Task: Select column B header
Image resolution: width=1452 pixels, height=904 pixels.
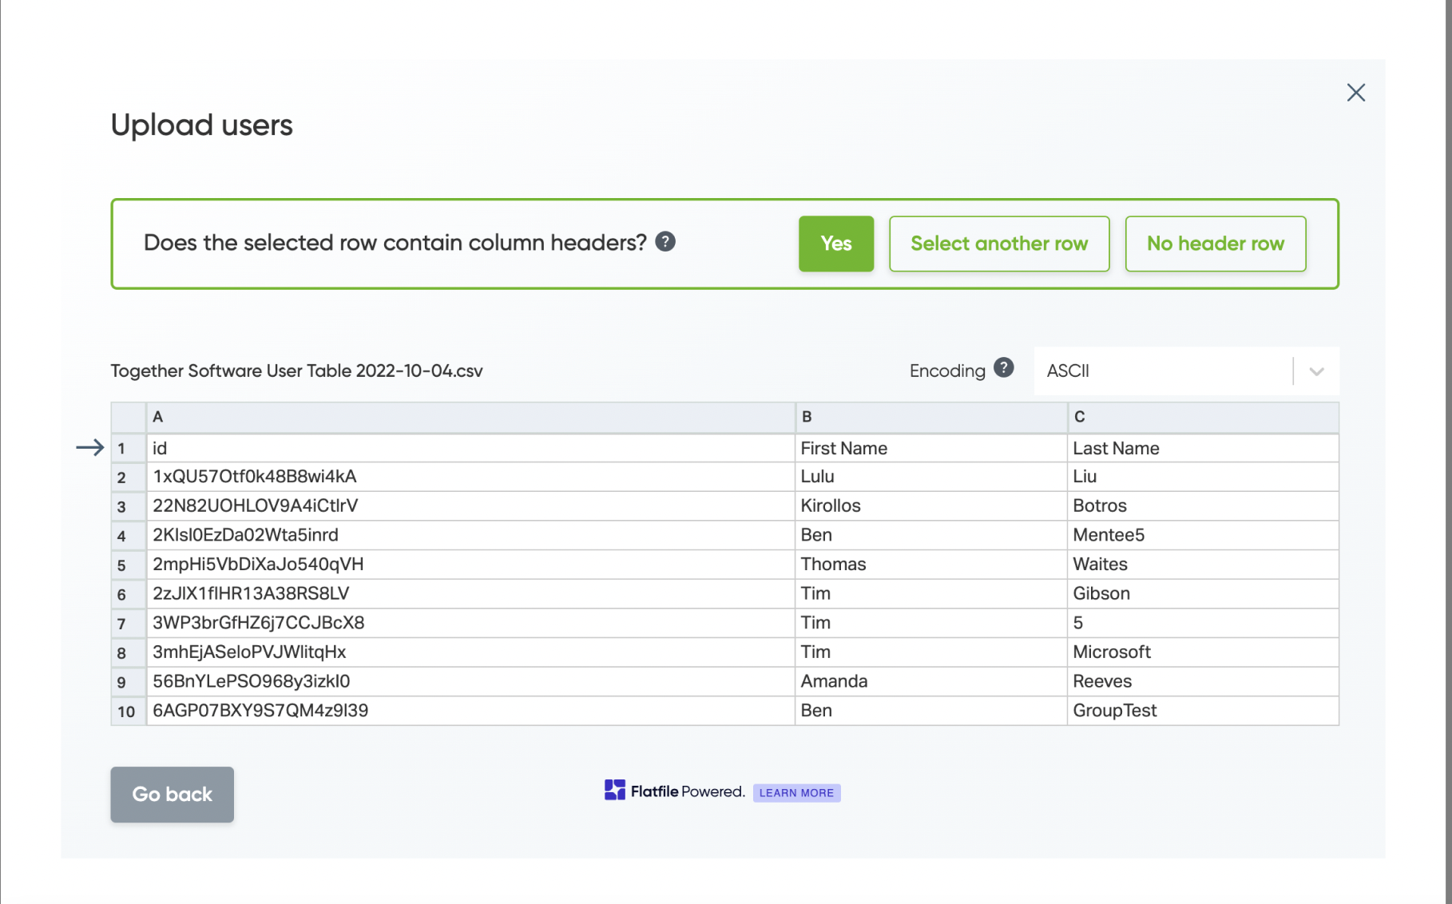Action: pos(930,418)
